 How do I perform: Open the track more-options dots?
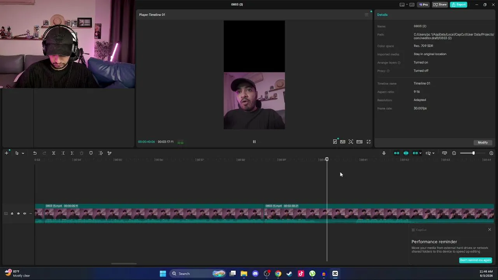point(31,213)
